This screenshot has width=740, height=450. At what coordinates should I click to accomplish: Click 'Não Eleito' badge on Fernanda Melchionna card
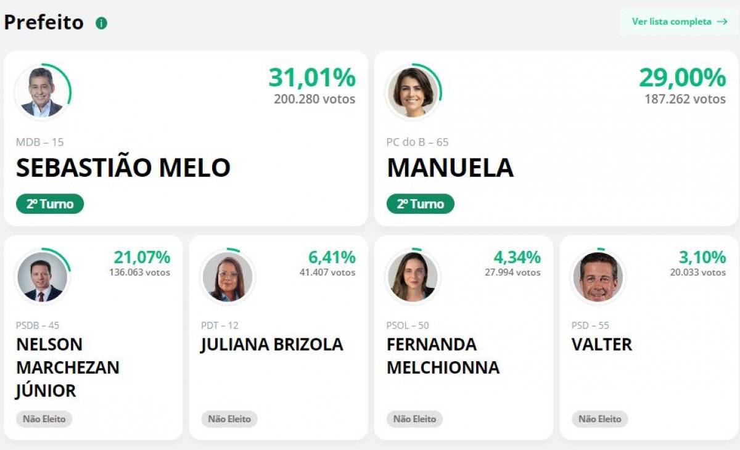[414, 419]
